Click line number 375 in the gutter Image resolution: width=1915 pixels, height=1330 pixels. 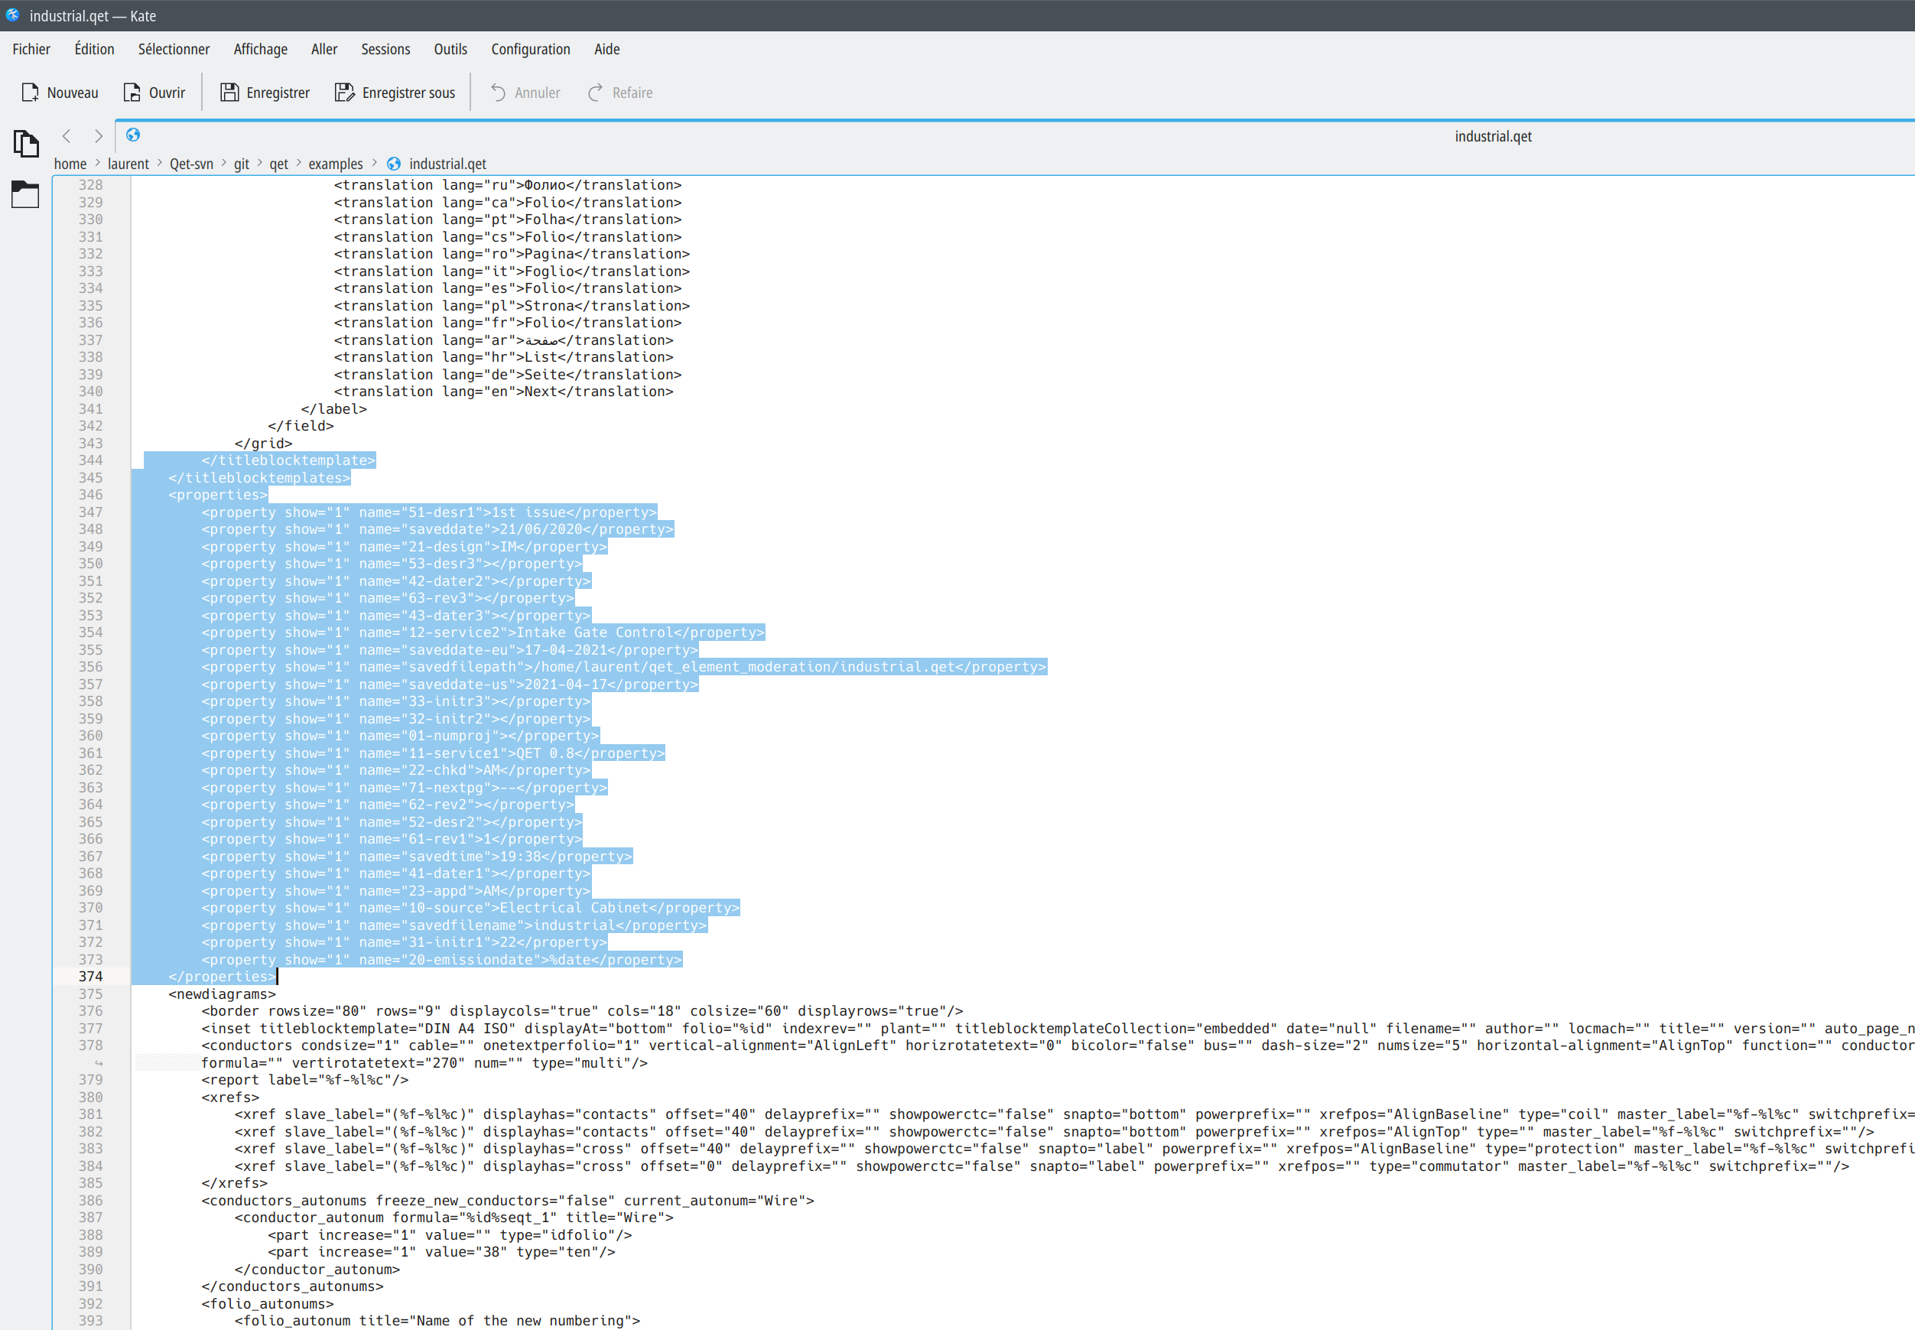pos(91,994)
